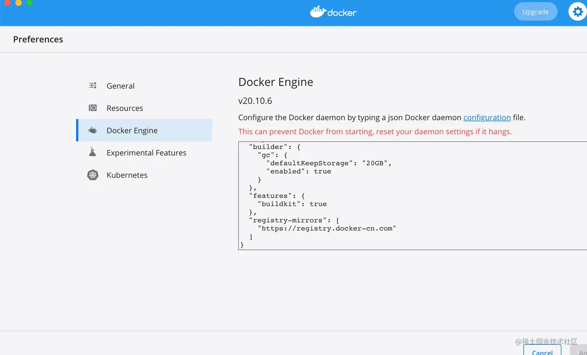
Task: Click the "enabled": true line
Action: [x=299, y=171]
